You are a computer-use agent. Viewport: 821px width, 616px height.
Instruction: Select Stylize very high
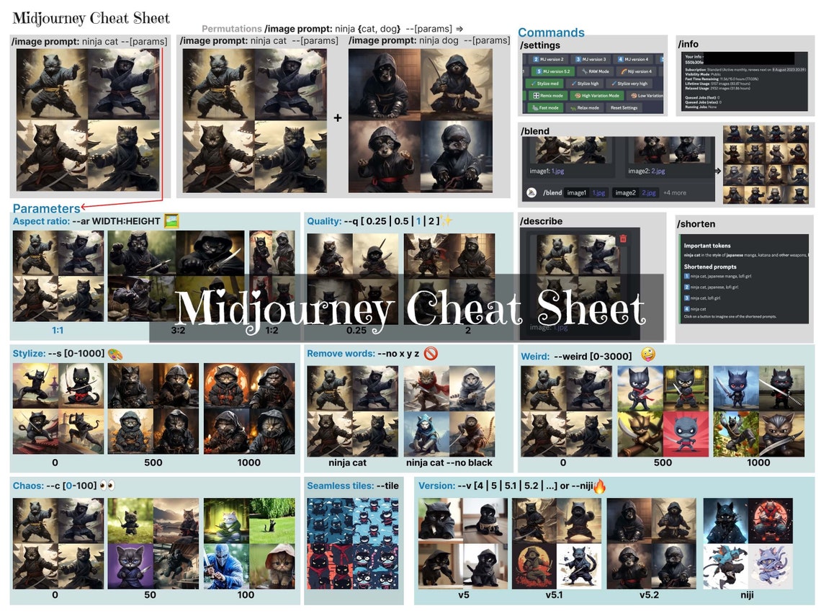click(x=630, y=84)
